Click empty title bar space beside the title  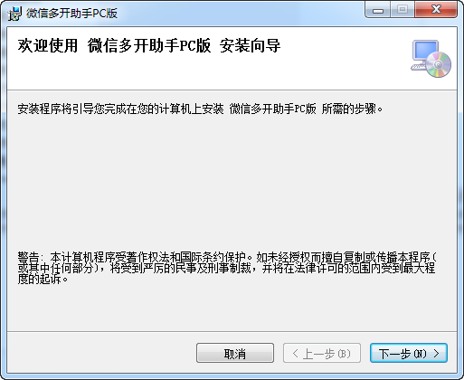coord(241,14)
